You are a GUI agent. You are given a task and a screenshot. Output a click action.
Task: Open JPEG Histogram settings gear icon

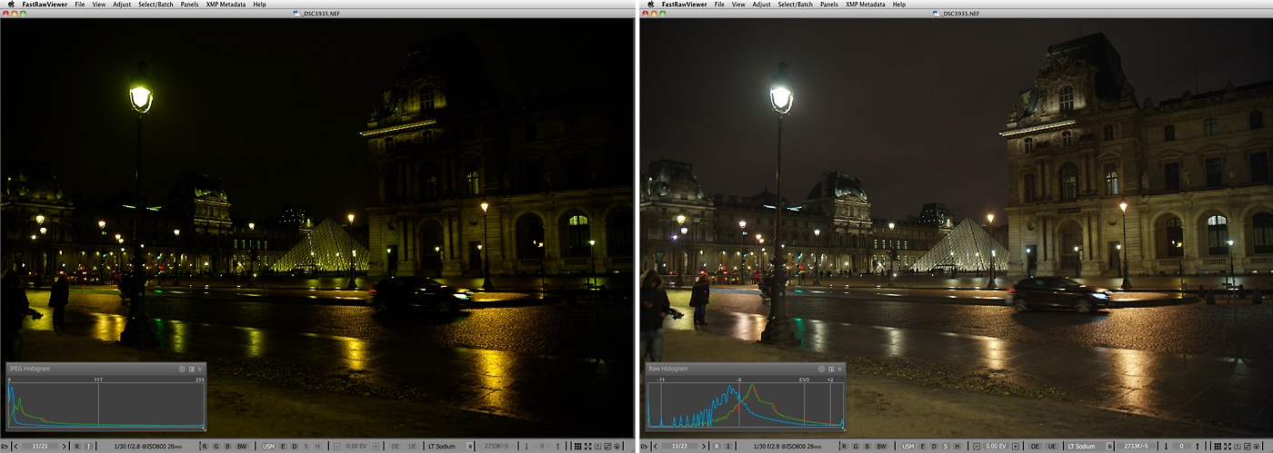pos(182,369)
